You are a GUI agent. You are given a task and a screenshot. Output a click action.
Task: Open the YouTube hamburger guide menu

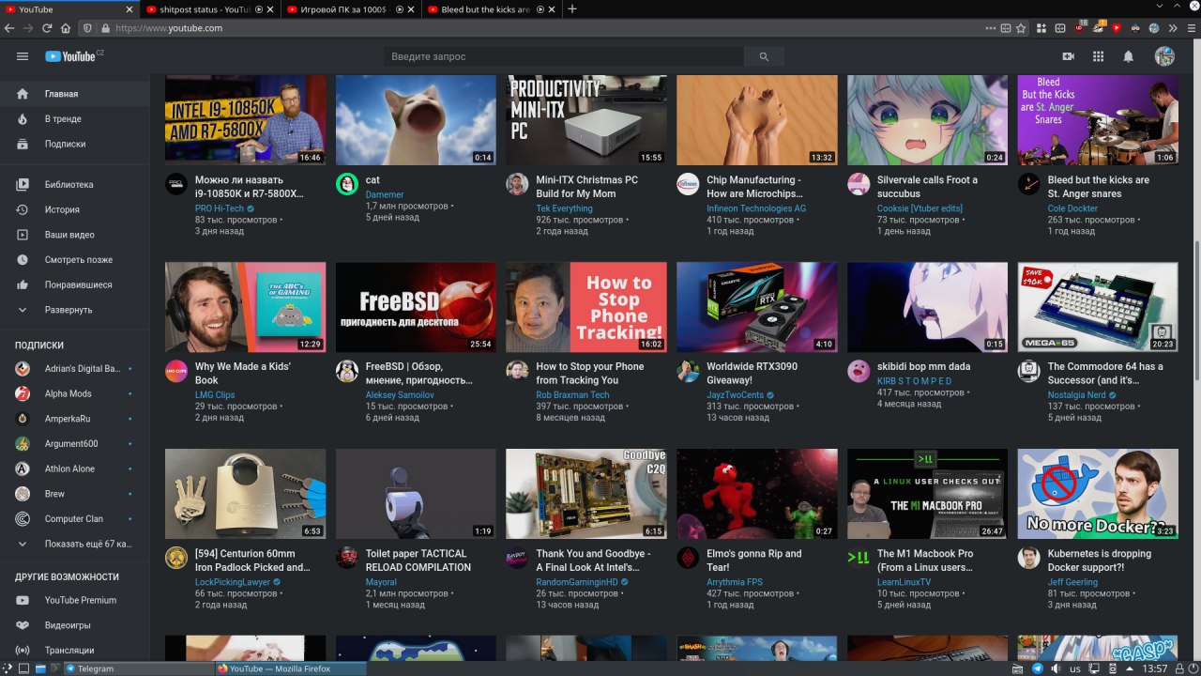[x=23, y=56]
